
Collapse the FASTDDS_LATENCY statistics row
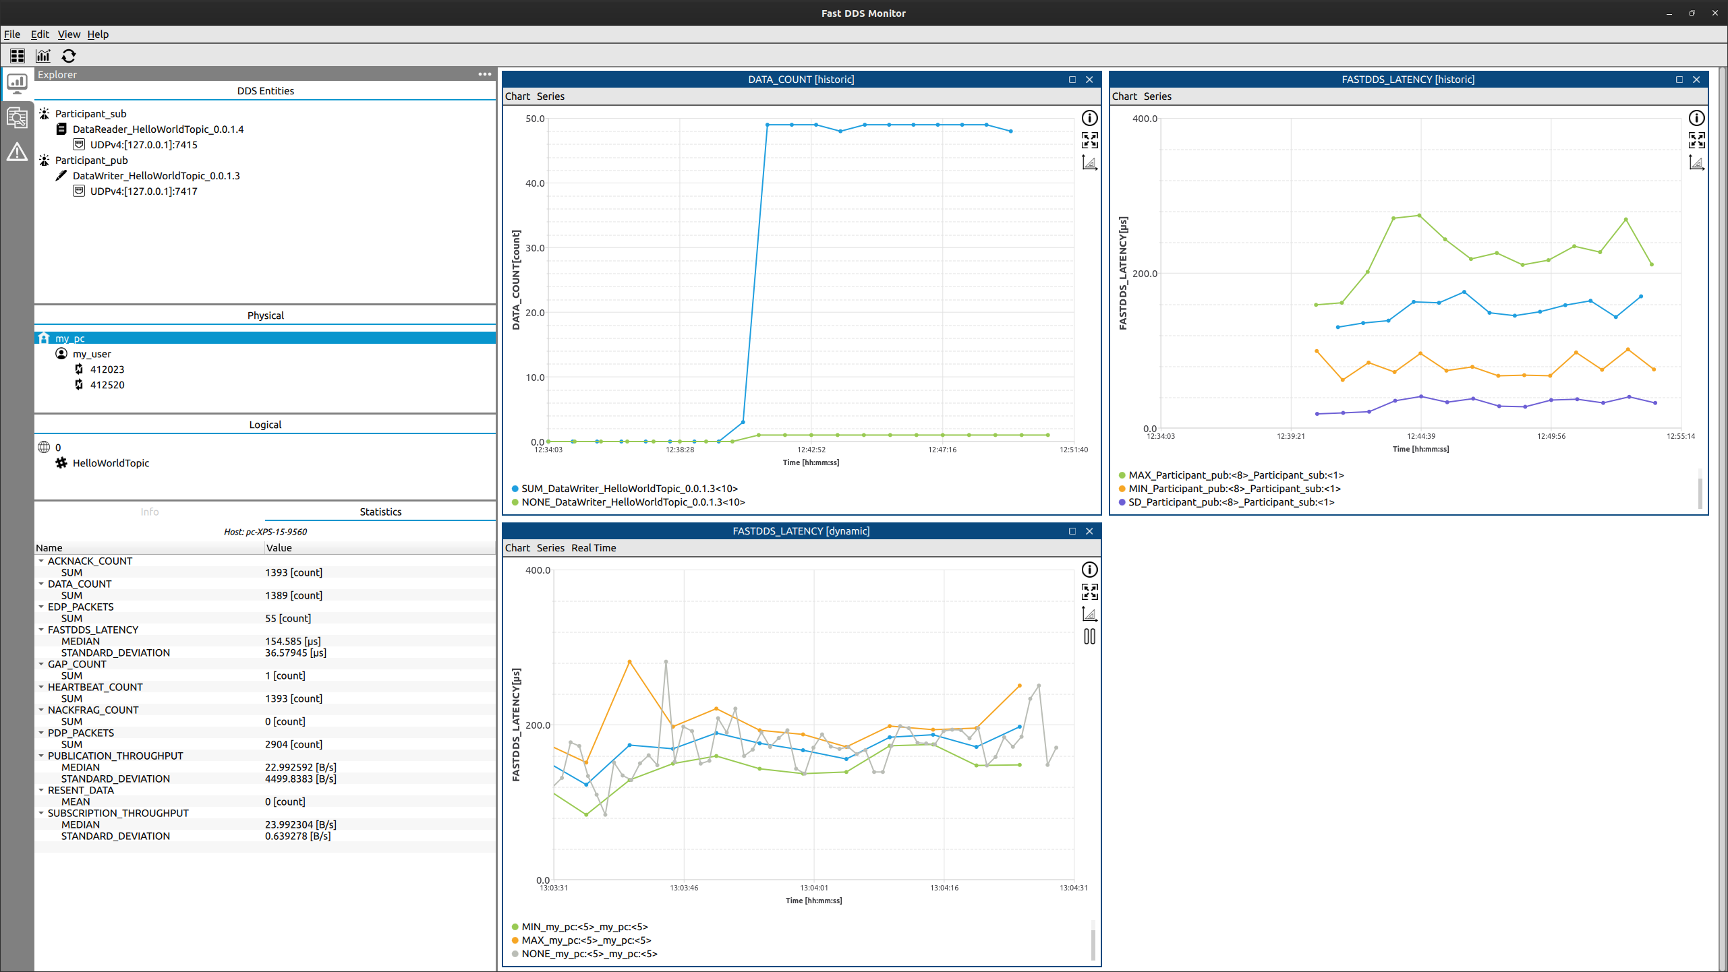[41, 630]
